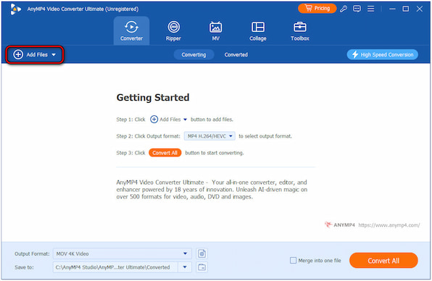Image resolution: width=432 pixels, height=281 pixels.
Task: Enable Merge into one file
Action: (293, 260)
